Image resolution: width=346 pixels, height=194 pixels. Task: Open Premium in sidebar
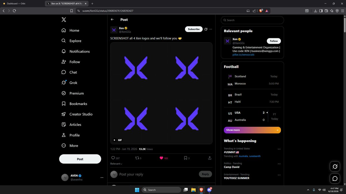pos(73,93)
